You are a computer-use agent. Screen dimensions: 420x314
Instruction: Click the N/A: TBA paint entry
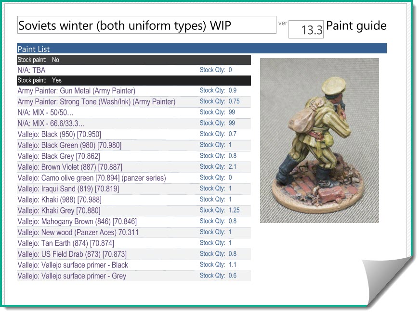(31, 70)
